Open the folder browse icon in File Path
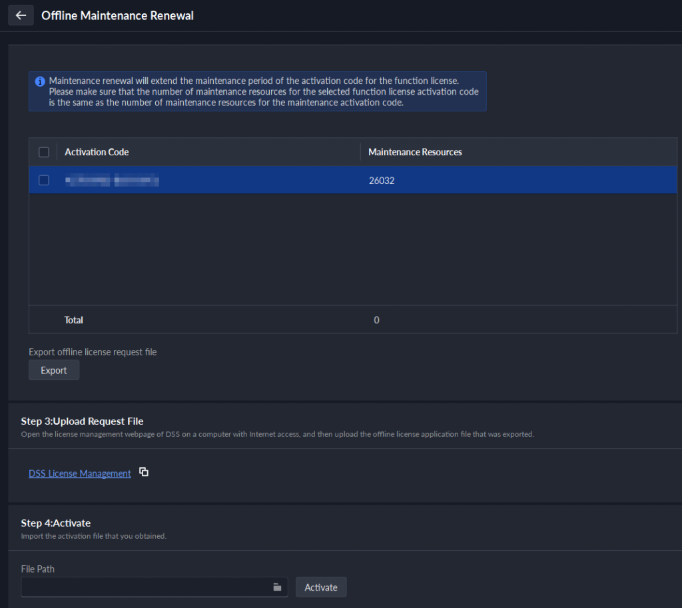Image resolution: width=682 pixels, height=608 pixels. (x=277, y=587)
